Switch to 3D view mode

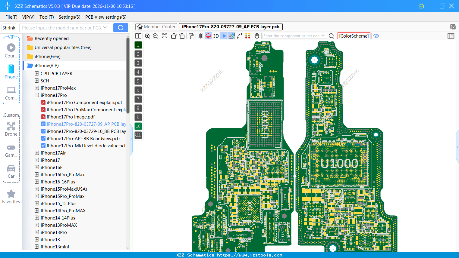point(216,36)
